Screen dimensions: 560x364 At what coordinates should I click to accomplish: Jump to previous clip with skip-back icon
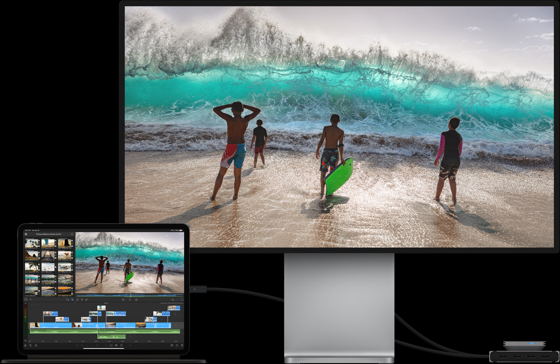(124, 300)
